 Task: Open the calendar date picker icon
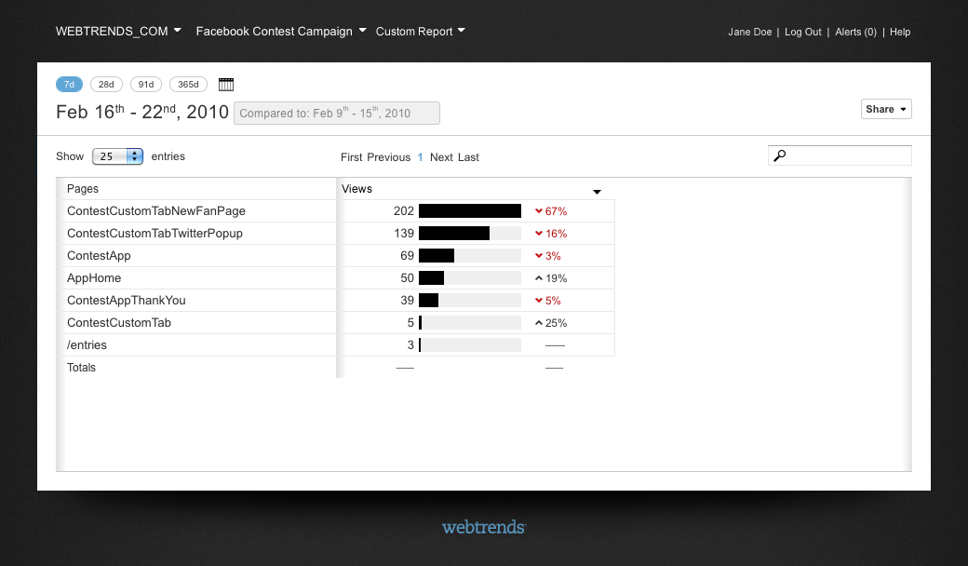coord(226,85)
